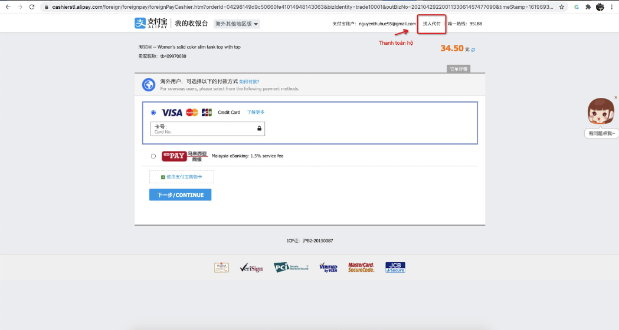619x330 pixels.
Task: Expand the 海外其他地区版 region dropdown
Action: (x=237, y=24)
